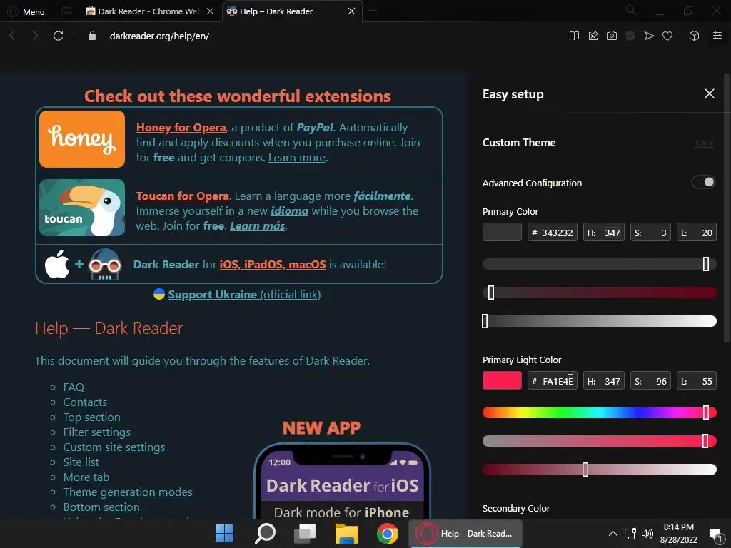731x548 pixels.
Task: Click the ad blocker shield icon
Action: [x=630, y=36]
